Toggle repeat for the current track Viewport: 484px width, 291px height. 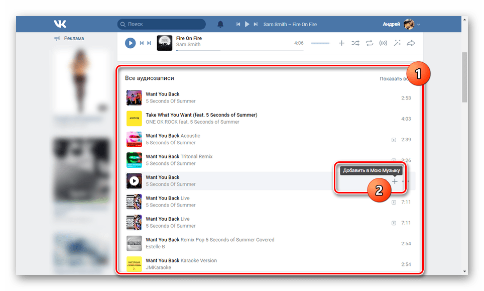click(x=370, y=43)
